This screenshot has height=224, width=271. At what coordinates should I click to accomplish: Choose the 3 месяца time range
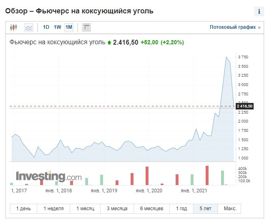(117, 209)
